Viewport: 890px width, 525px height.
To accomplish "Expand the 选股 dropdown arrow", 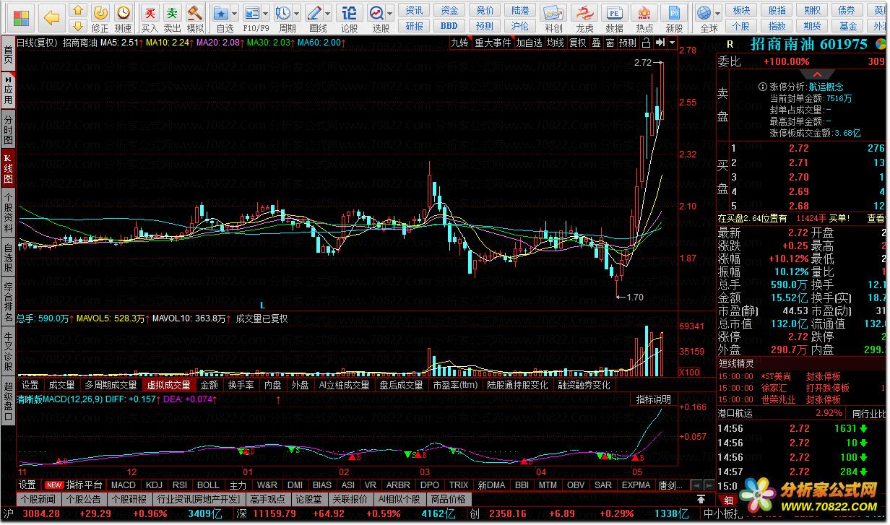I will coord(391,13).
